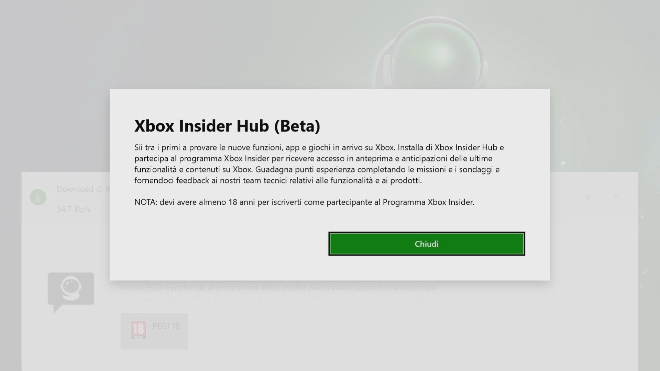Click the 'Download di X' status label
The image size is (660, 371).
point(83,189)
